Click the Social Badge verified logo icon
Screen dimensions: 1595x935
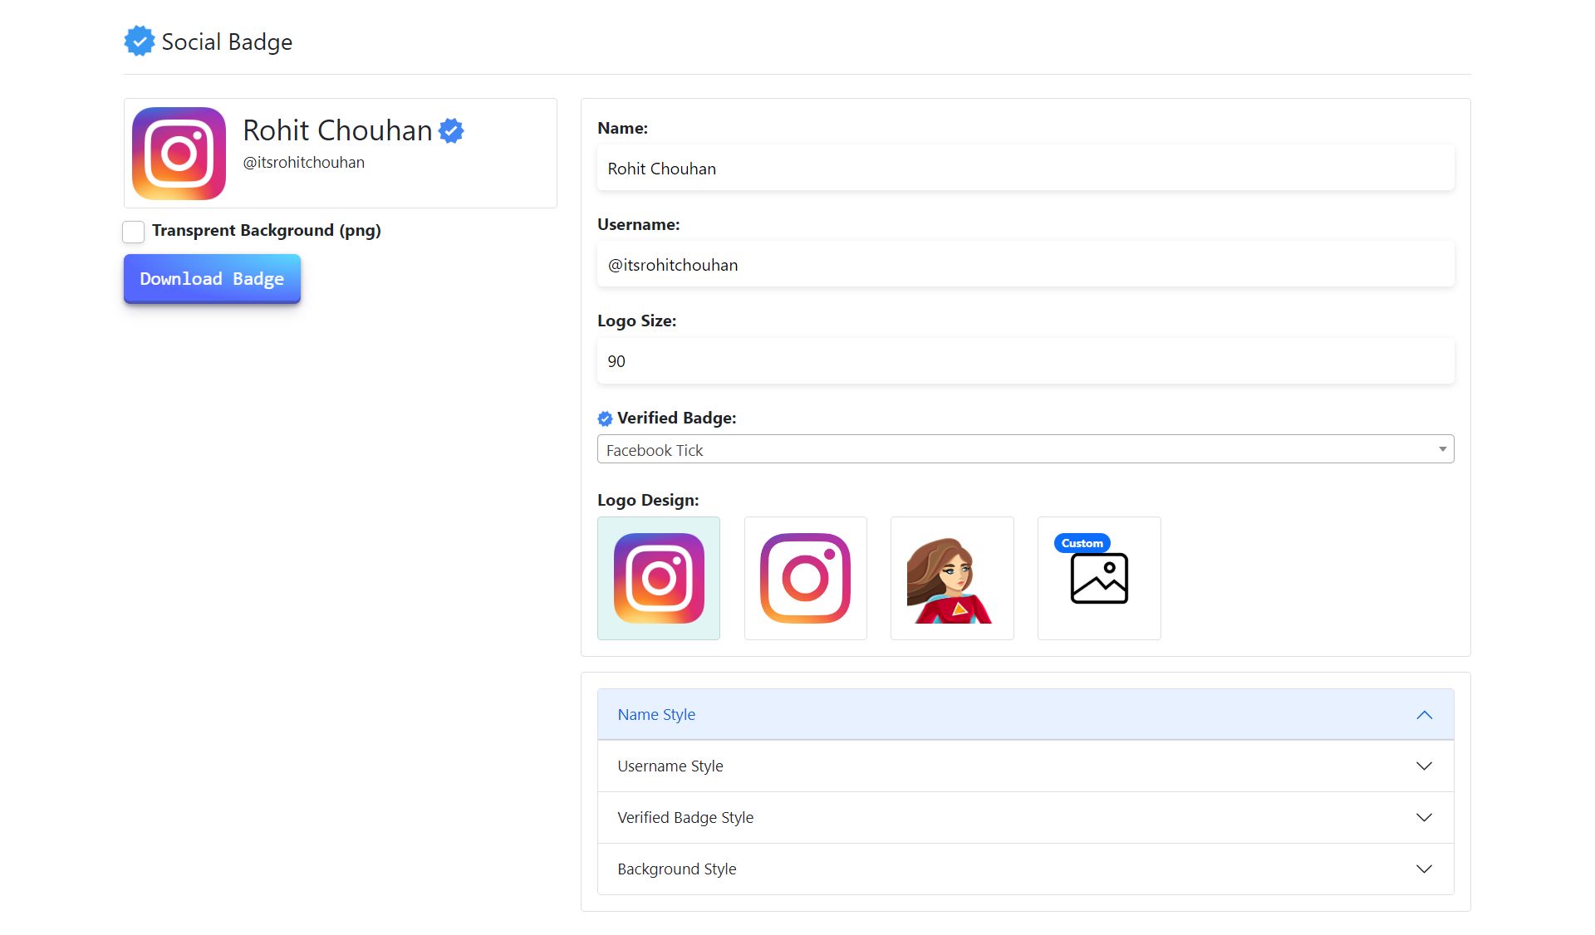click(140, 41)
